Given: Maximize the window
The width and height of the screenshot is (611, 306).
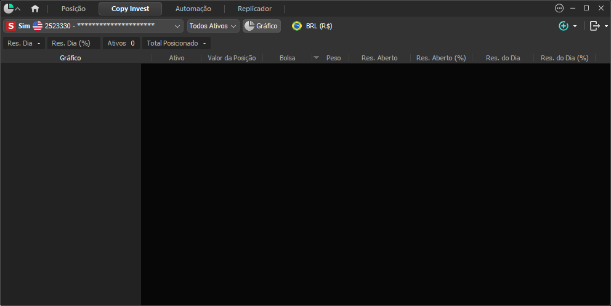Looking at the screenshot, I should click(586, 8).
